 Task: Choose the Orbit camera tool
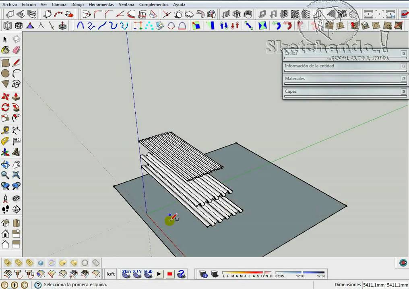(x=5, y=165)
